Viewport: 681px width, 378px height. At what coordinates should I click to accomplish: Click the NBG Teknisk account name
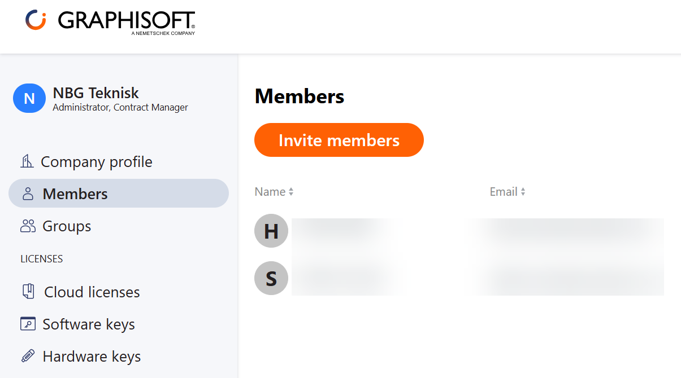pos(96,93)
